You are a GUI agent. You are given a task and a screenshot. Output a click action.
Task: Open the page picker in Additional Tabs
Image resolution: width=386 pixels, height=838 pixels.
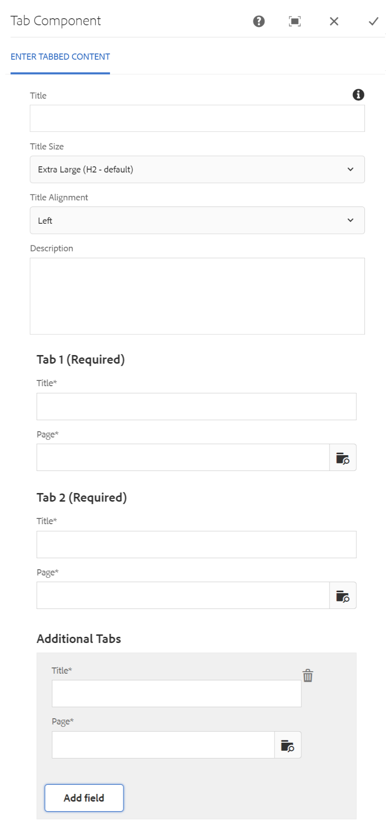287,745
